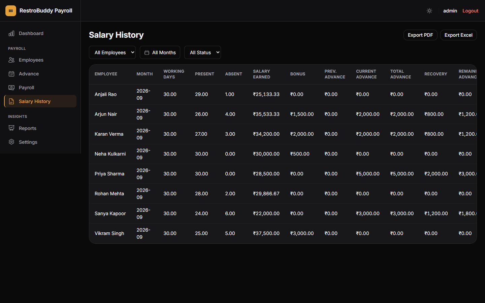Click the Employee column header
Viewport: 485px width, 303px height.
point(106,74)
